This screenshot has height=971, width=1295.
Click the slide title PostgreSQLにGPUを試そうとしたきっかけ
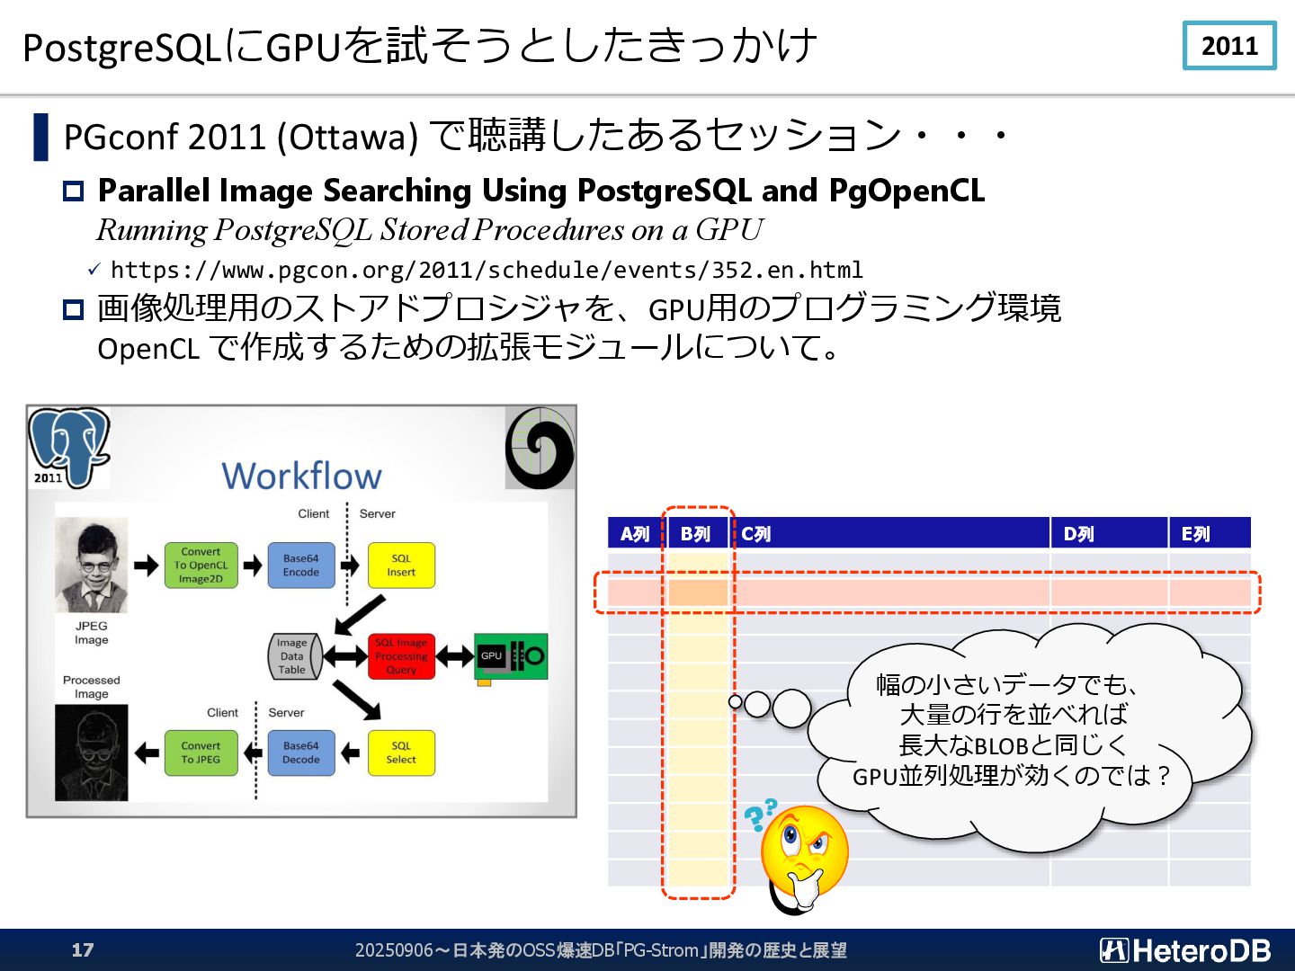point(420,46)
